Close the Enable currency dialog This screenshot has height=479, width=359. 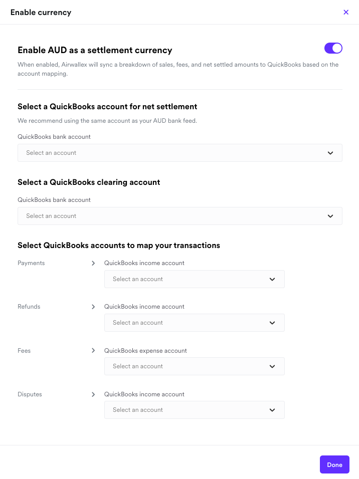coord(346,13)
